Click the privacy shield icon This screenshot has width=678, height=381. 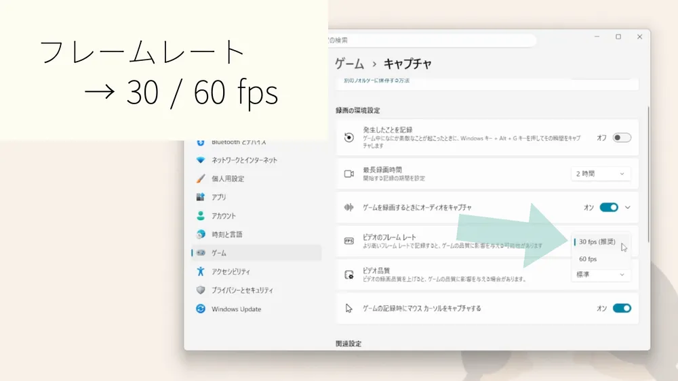tap(201, 290)
